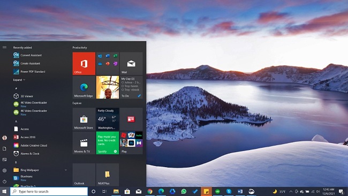Focus the Type here to search box

tap(49, 191)
